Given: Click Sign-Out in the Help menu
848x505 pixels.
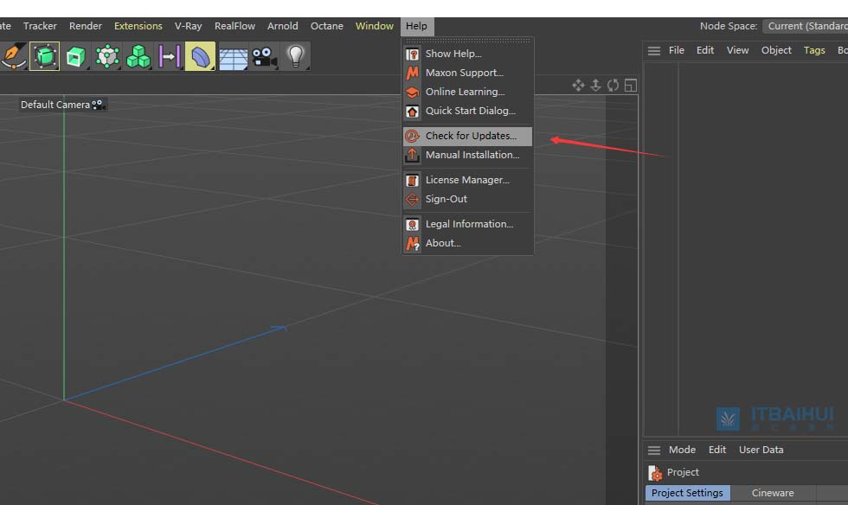Looking at the screenshot, I should click(468, 199).
